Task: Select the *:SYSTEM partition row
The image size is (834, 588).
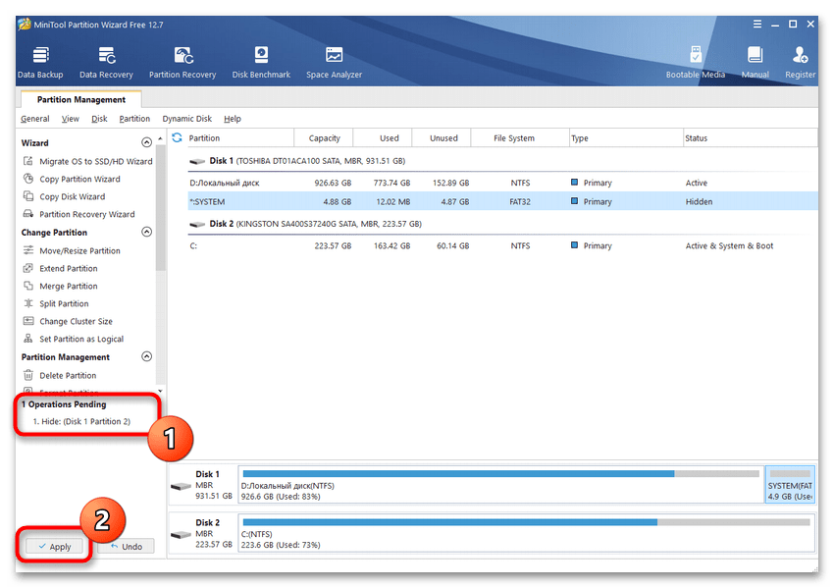Action: tap(502, 201)
